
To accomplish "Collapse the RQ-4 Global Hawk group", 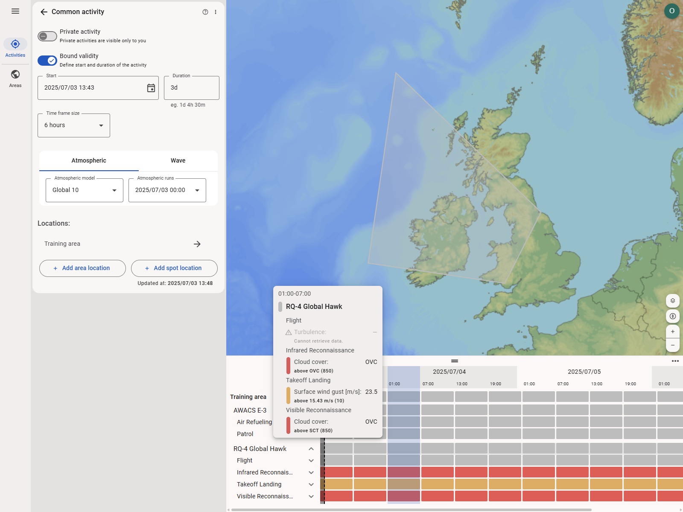I will [x=311, y=449].
